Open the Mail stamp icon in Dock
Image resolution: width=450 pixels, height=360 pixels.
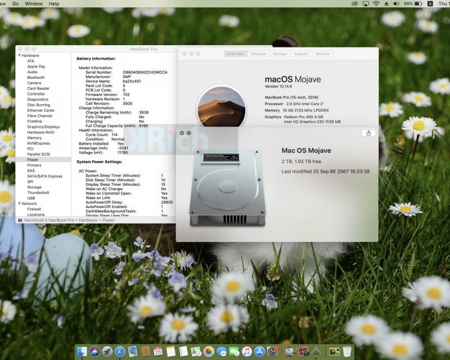click(x=133, y=352)
